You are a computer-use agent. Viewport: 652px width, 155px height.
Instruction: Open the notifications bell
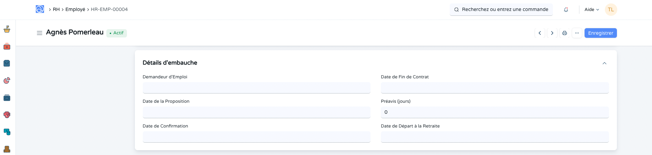(566, 10)
